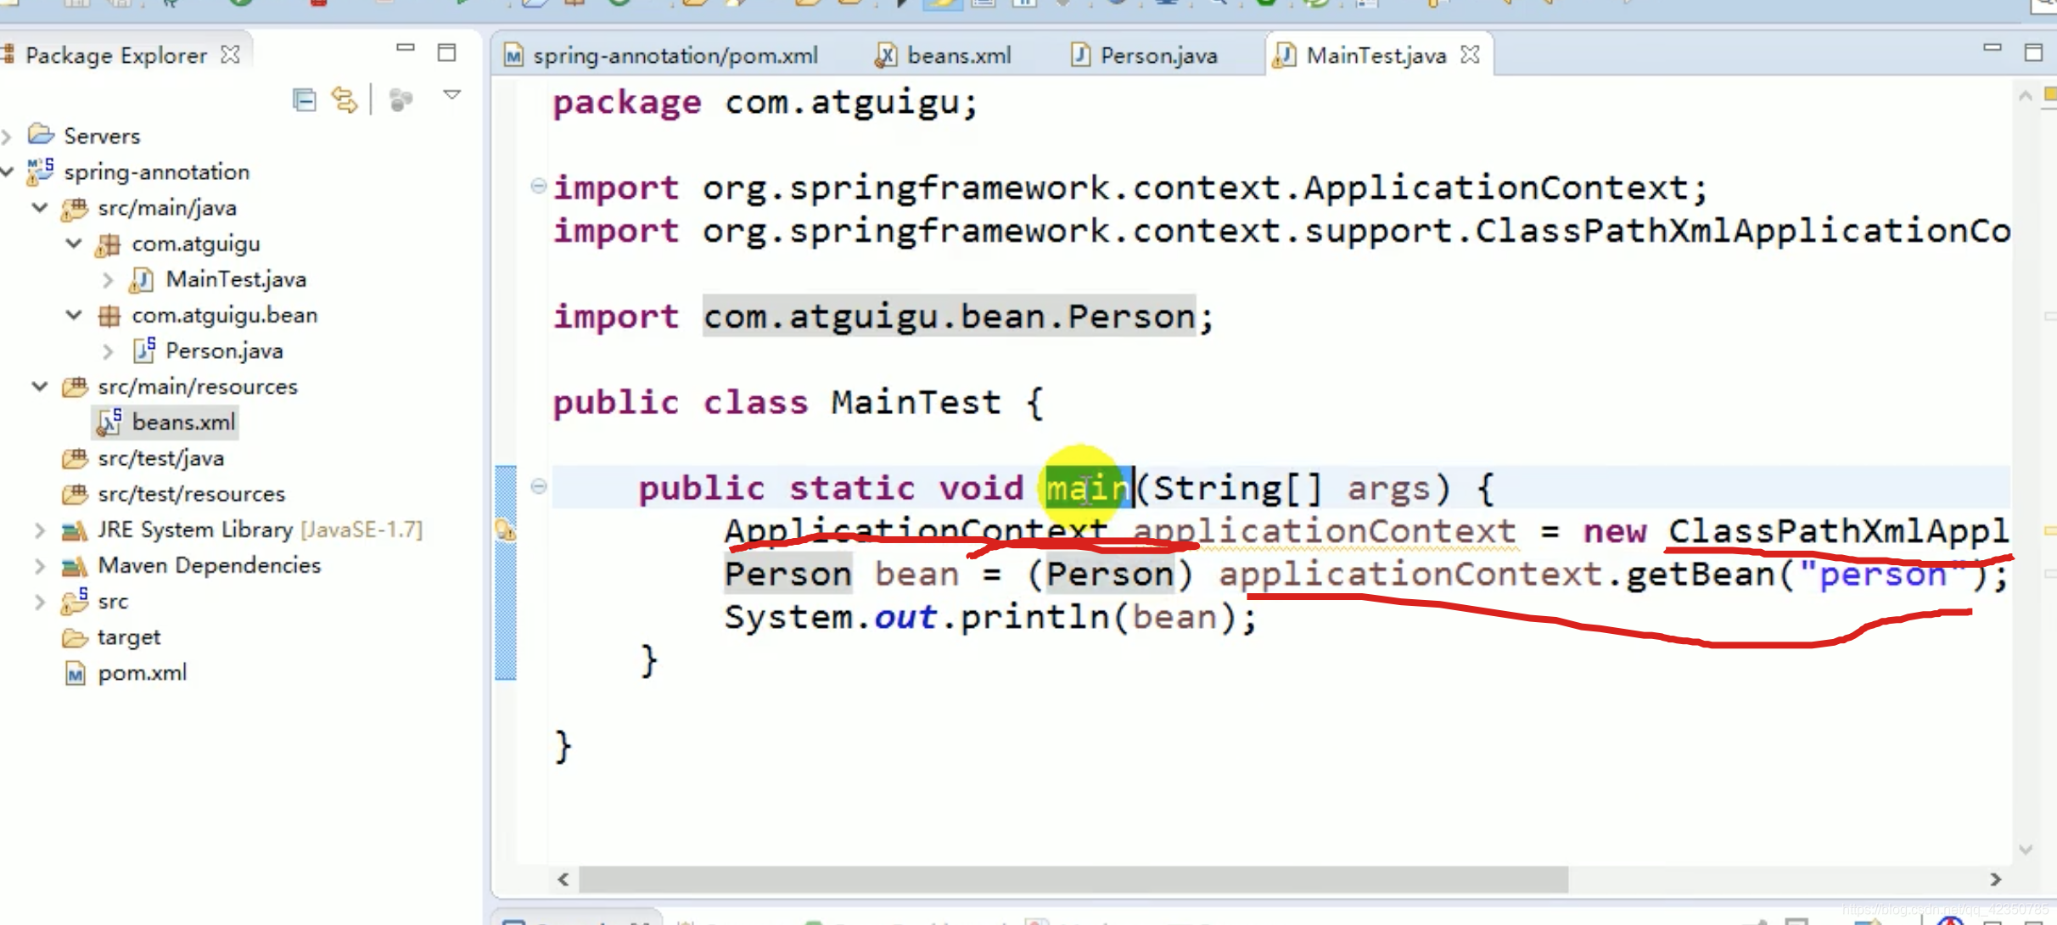This screenshot has height=925, width=2057.
Task: Collapse the src/main/resources folder
Action: click(x=40, y=386)
